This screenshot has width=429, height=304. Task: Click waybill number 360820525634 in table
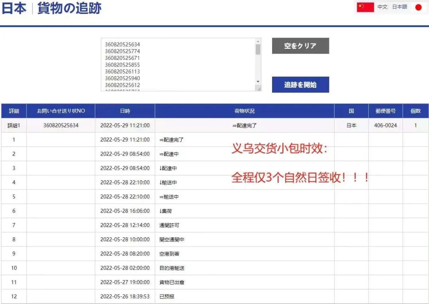61,125
